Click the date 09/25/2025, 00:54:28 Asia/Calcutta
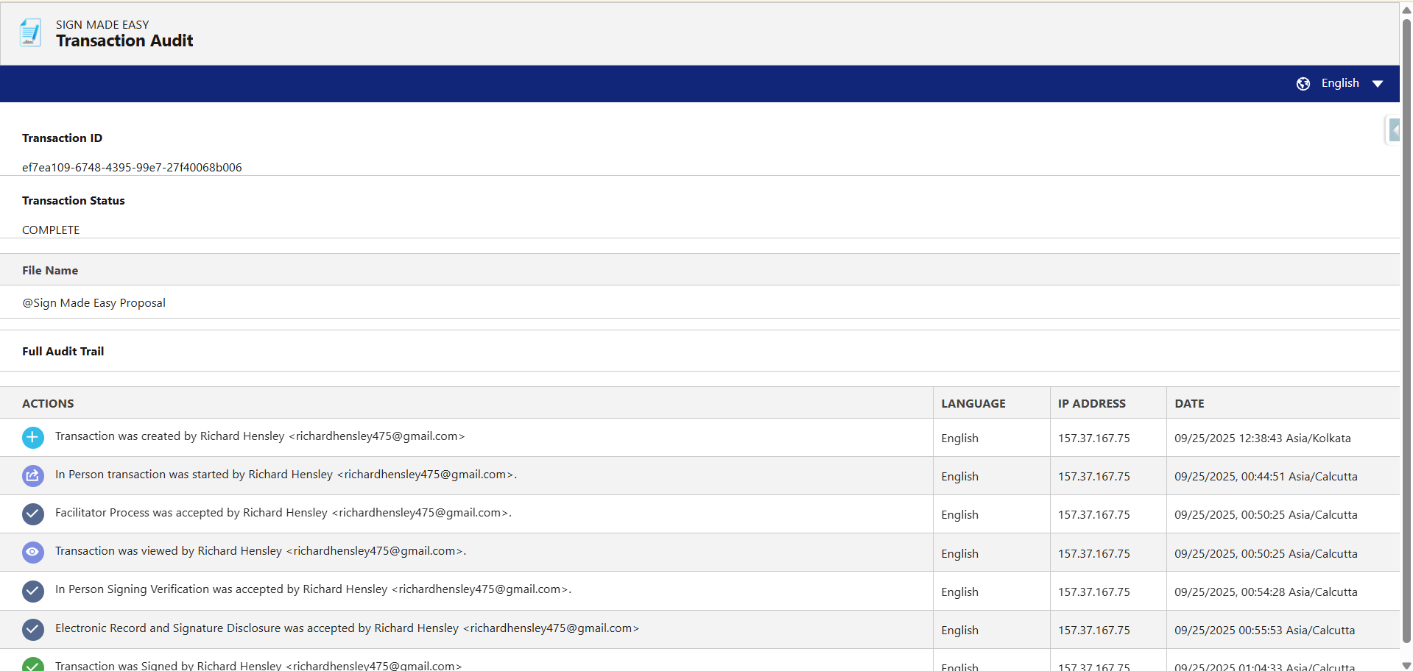Image resolution: width=1413 pixels, height=671 pixels. (x=1266, y=592)
